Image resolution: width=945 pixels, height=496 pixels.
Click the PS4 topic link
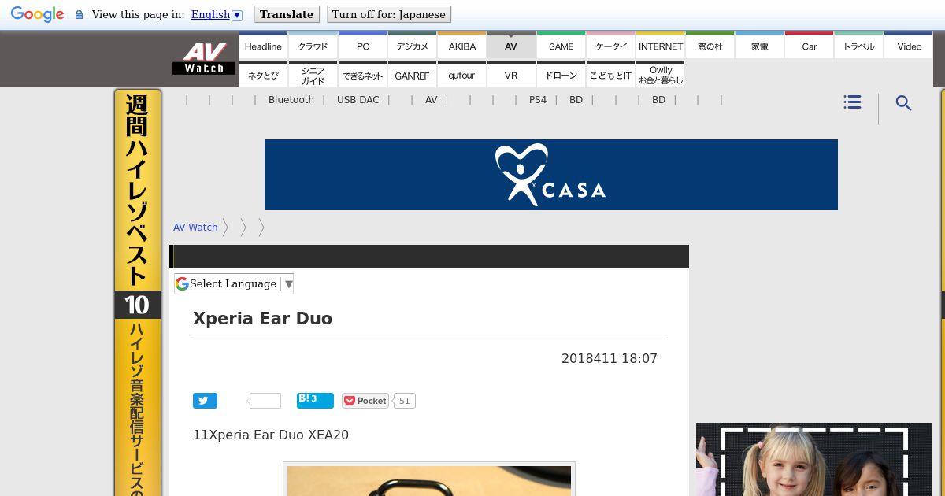click(538, 100)
